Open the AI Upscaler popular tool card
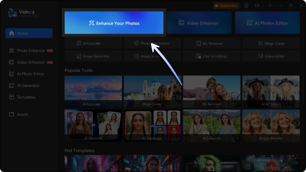The width and height of the screenshot is (306, 172). [x=93, y=92]
